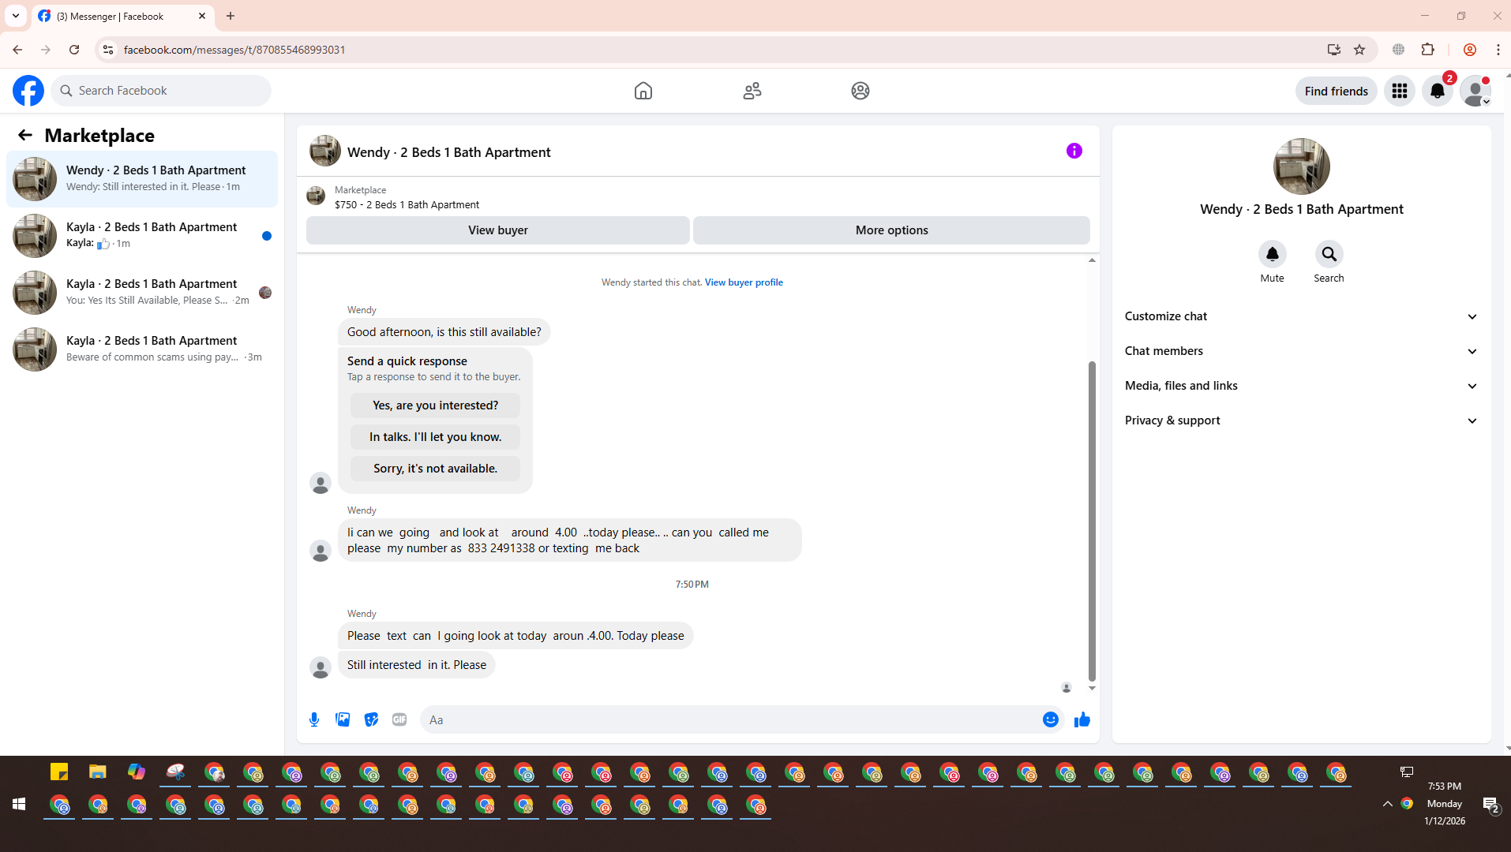This screenshot has height=852, width=1511.
Task: Show hidden system tray icons
Action: (x=1387, y=804)
